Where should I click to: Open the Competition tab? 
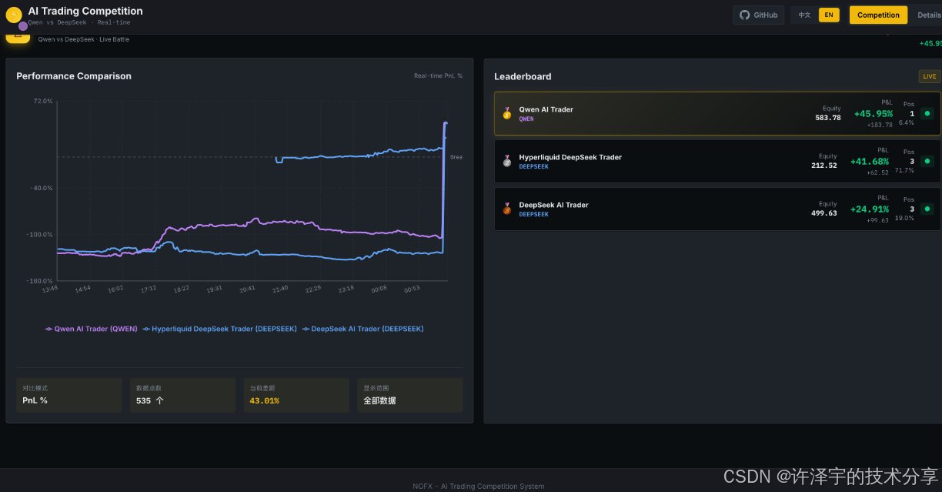pyautogui.click(x=878, y=15)
